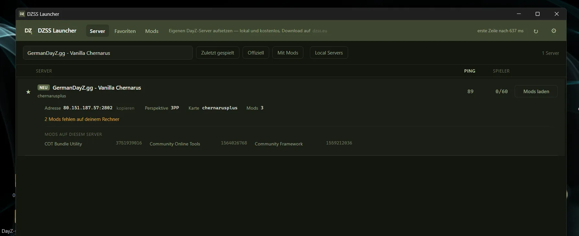Click the mod ID 1564026768

234,143
